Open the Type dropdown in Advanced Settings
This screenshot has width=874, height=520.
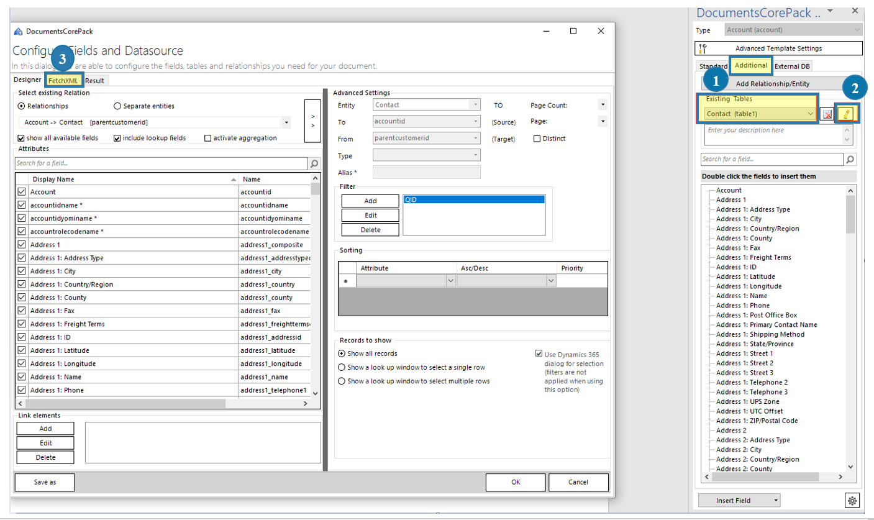click(475, 155)
